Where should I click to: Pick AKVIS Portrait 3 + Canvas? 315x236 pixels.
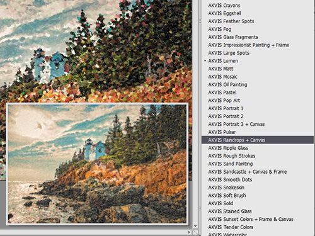(x=236, y=124)
